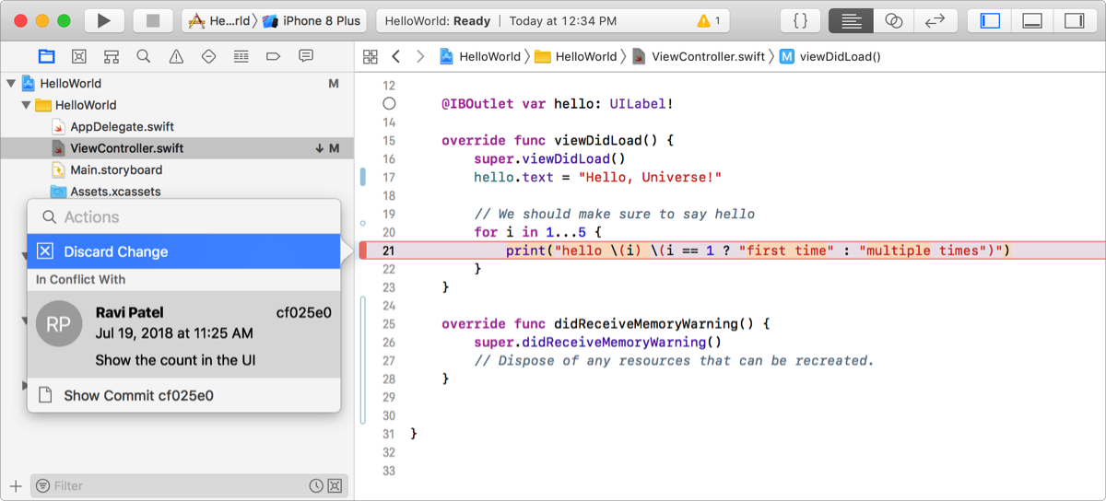Click the red conflict bar at line 21

pyautogui.click(x=363, y=250)
